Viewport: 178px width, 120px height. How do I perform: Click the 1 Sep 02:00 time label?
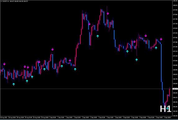53,118
